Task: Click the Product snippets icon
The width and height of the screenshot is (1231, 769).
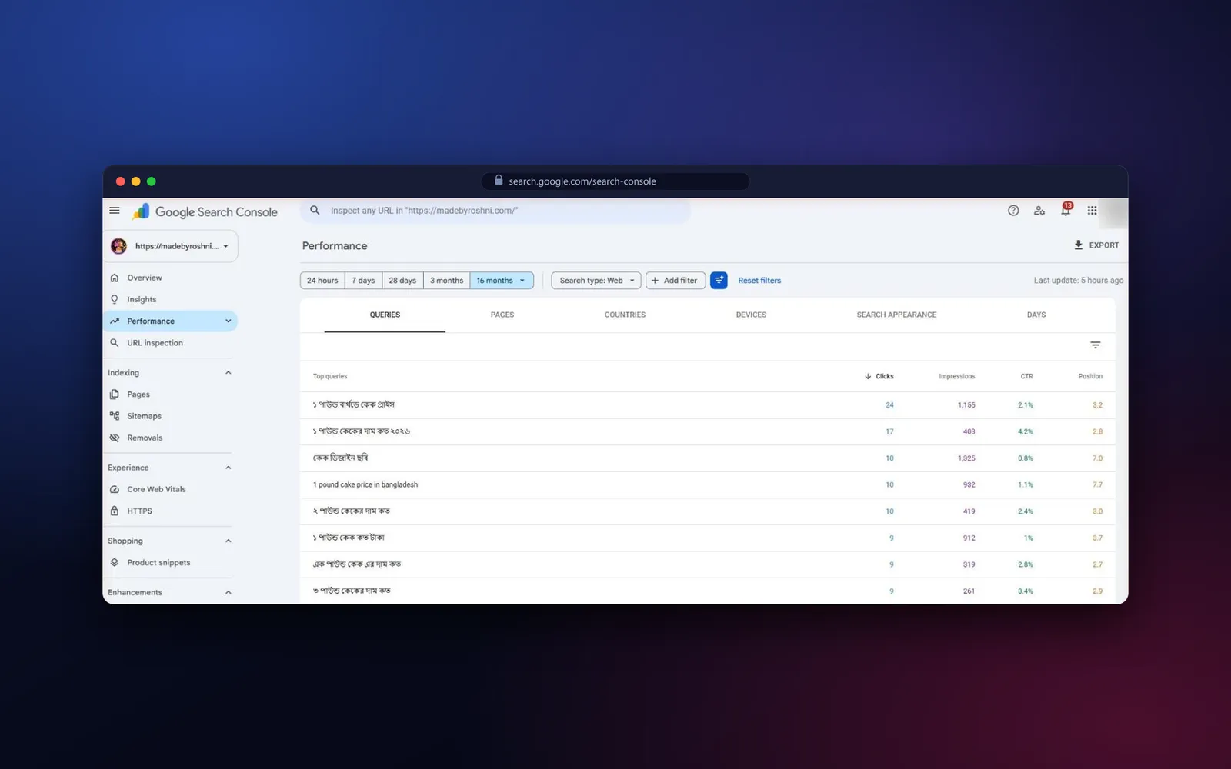Action: (115, 562)
